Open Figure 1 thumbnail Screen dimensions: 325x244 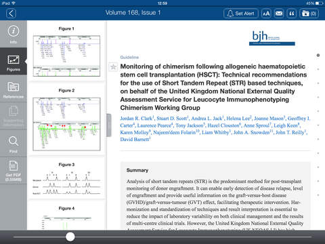66,56
